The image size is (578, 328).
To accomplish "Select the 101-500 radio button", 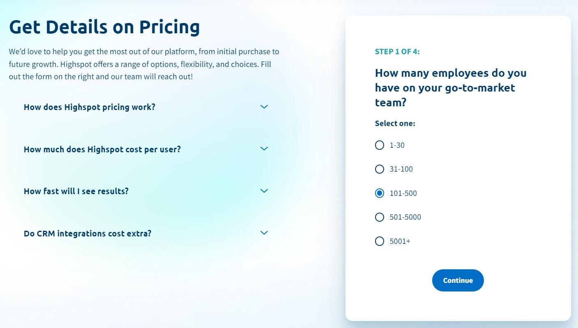I will (x=380, y=193).
